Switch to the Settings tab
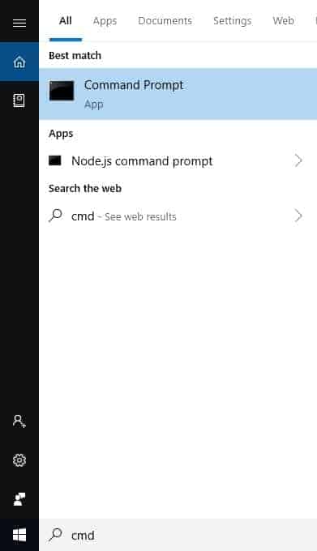Screen dimensions: 317x551 [233, 21]
